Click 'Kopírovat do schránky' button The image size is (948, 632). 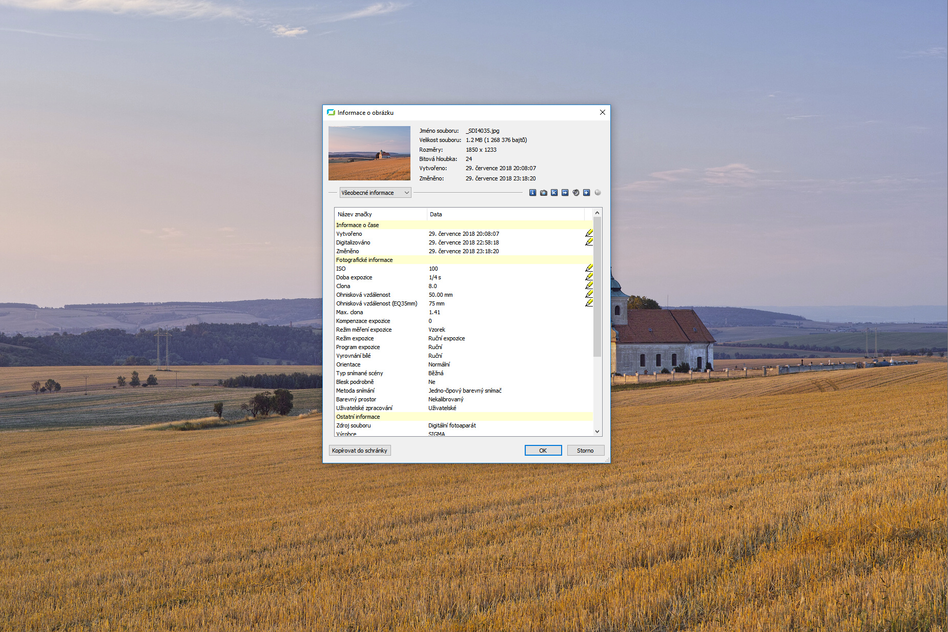[x=359, y=451]
